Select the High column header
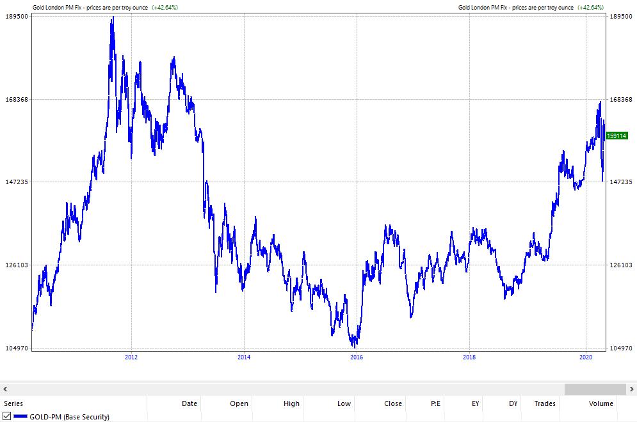This screenshot has height=422, width=637. tap(291, 403)
